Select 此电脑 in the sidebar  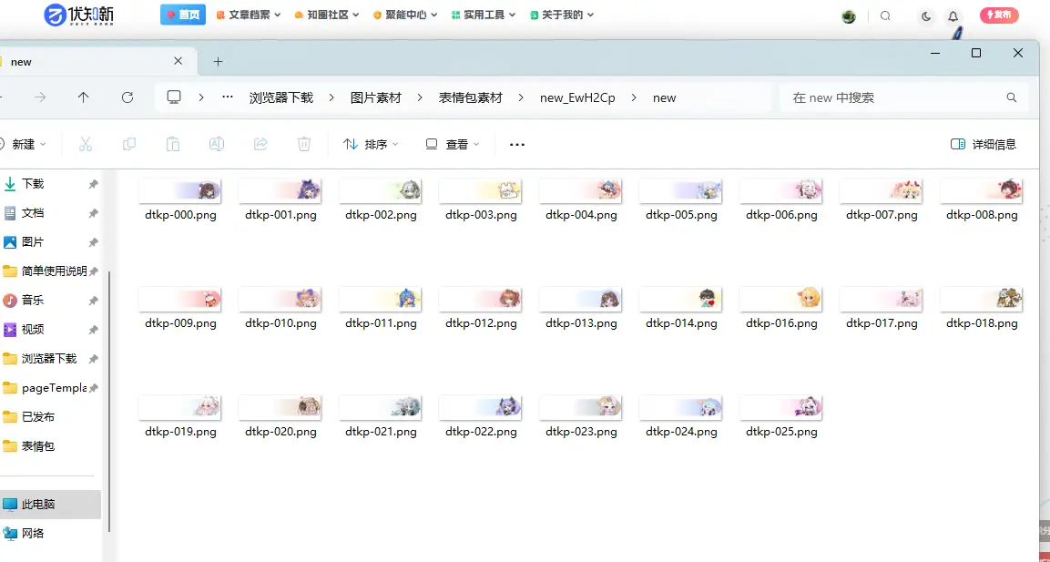tap(50, 505)
